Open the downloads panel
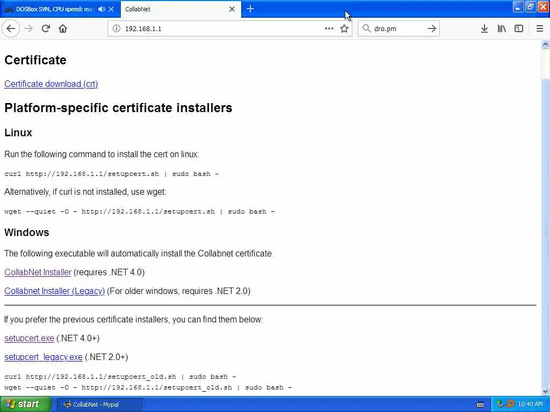 [484, 29]
